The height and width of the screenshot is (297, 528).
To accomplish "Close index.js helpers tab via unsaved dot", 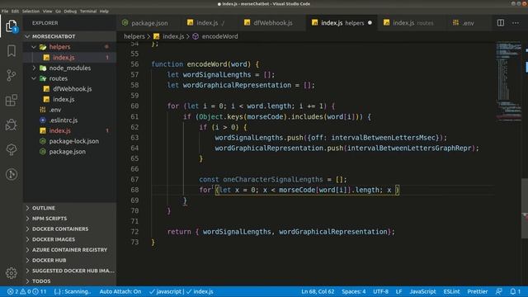I will (x=370, y=23).
